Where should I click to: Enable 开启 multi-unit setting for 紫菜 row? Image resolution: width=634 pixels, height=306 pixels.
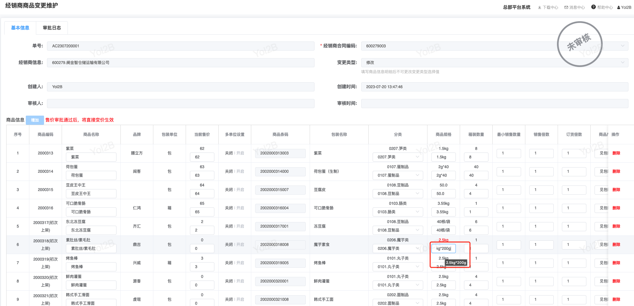240,153
